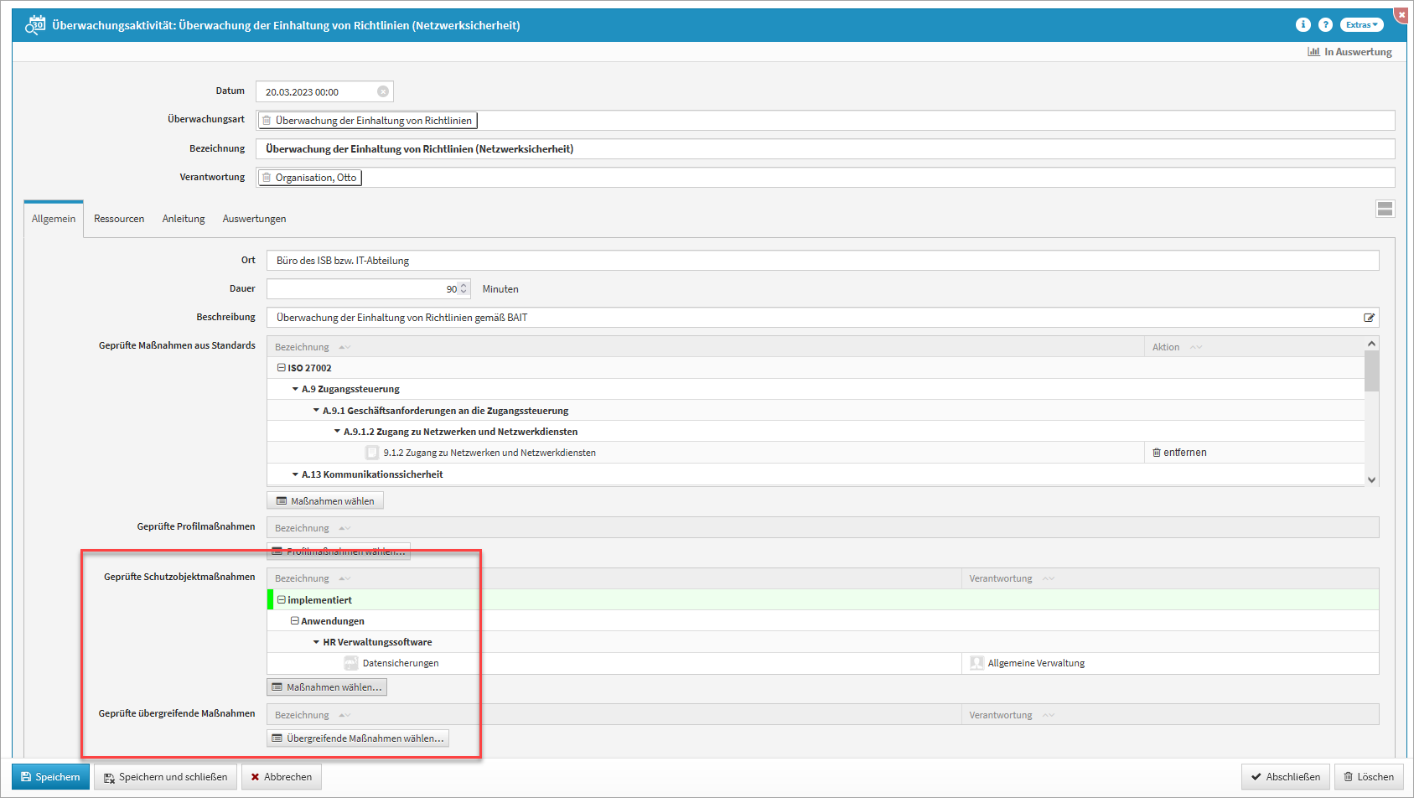The image size is (1414, 798).
Task: Click the panel layout toggle icon
Action: (1385, 209)
